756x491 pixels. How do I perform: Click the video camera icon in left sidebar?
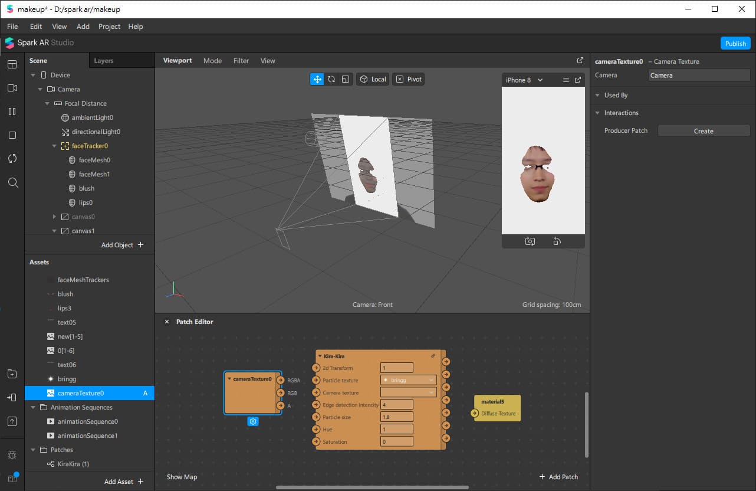tap(12, 88)
